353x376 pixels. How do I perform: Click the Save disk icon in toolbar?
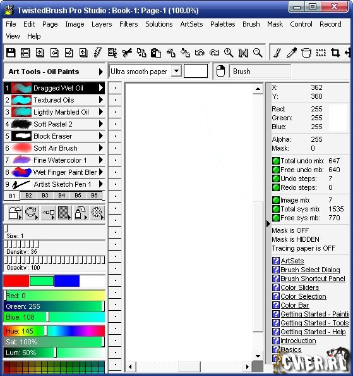11,53
